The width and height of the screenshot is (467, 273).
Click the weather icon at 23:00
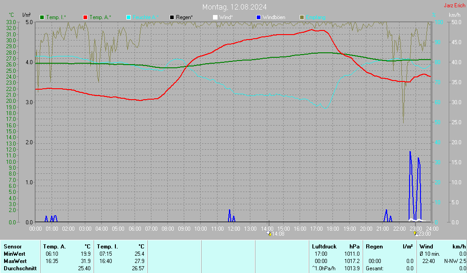(x=415, y=234)
